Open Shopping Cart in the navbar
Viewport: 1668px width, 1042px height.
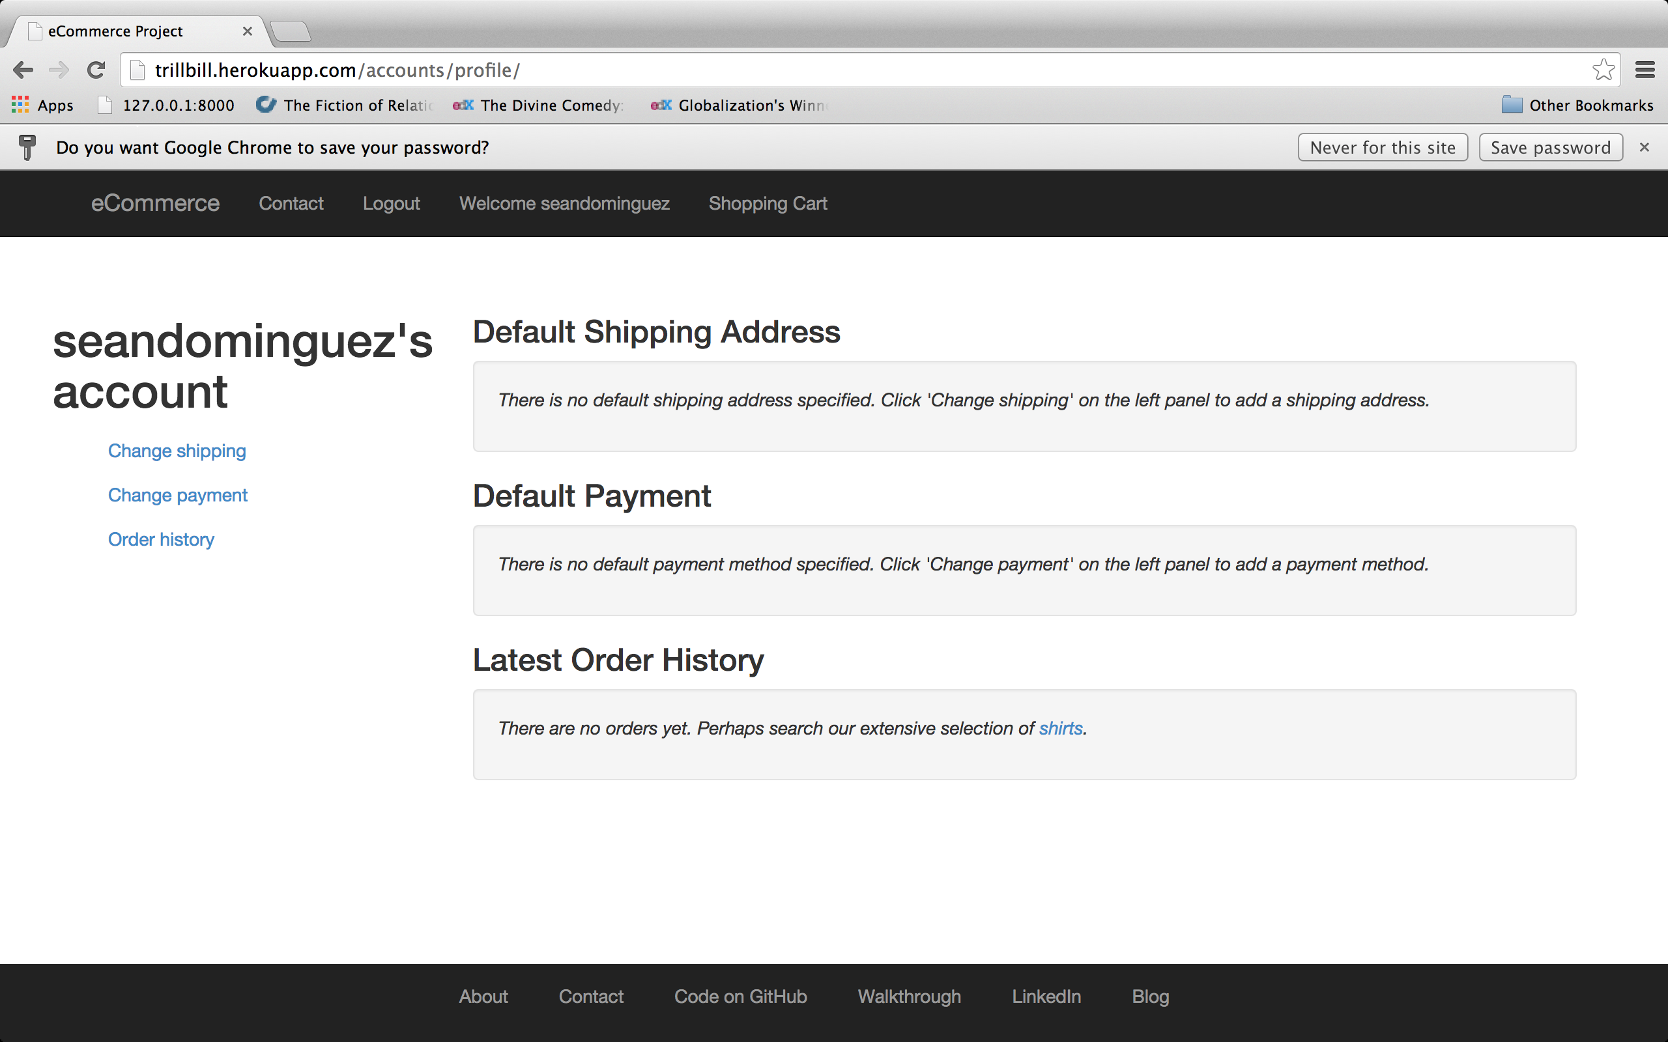[767, 203]
